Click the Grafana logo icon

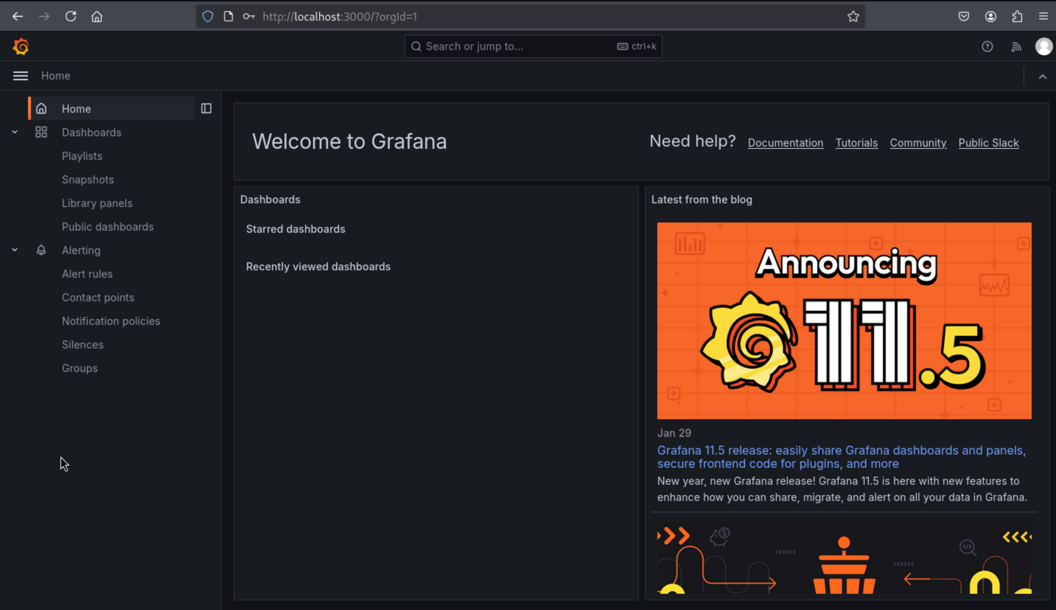21,46
